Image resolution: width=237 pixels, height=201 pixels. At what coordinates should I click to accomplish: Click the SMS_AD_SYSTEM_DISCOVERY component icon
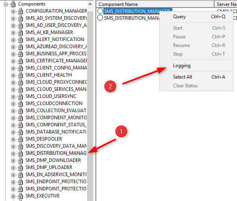(21, 18)
